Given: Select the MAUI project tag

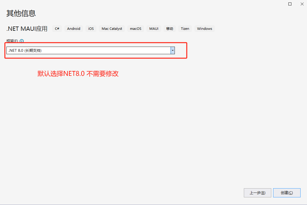Looking at the screenshot, I should pyautogui.click(x=153, y=28).
